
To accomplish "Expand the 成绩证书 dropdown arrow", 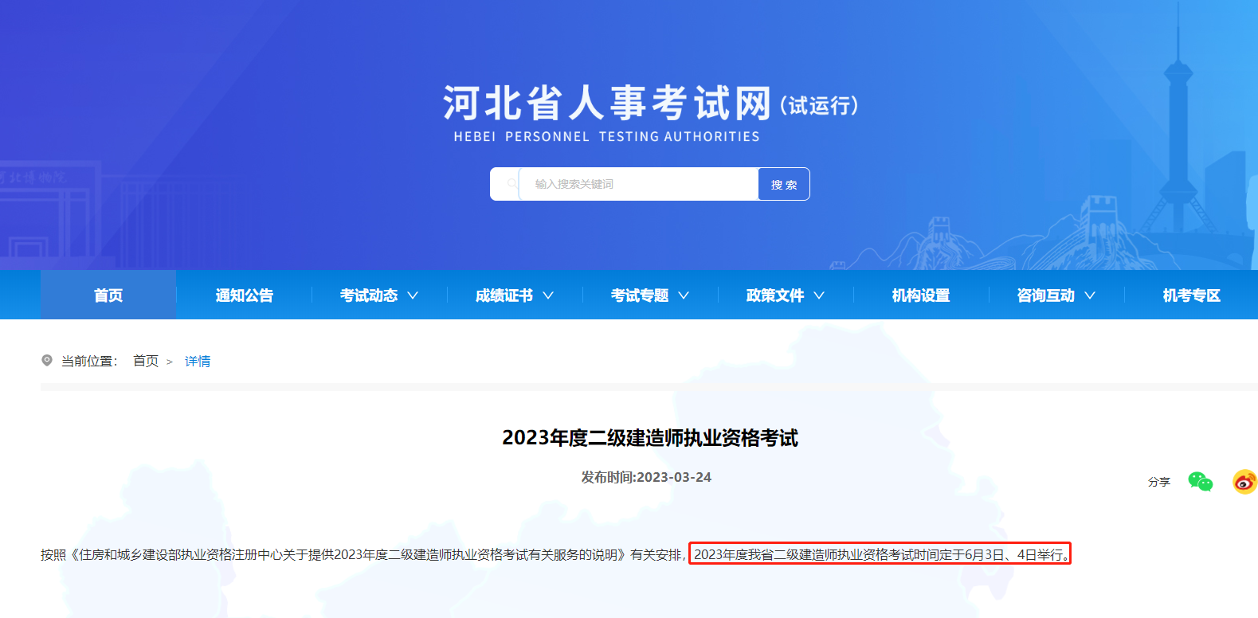I will pyautogui.click(x=548, y=295).
